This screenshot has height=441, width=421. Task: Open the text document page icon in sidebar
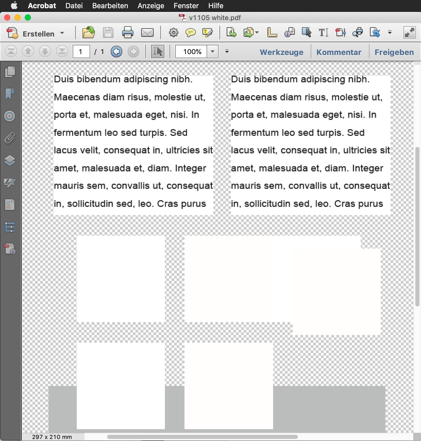(x=10, y=205)
